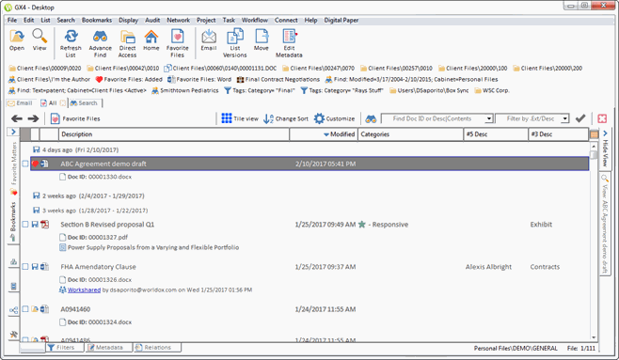Click the star icon next to Responsive
The width and height of the screenshot is (619, 360).
click(361, 225)
